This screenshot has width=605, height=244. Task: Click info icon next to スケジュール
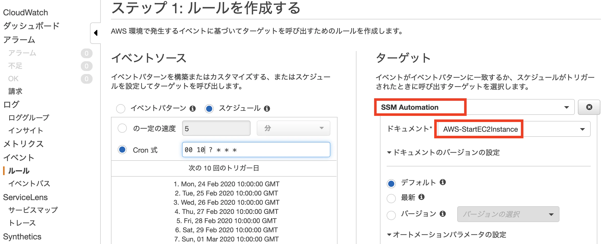[267, 109]
